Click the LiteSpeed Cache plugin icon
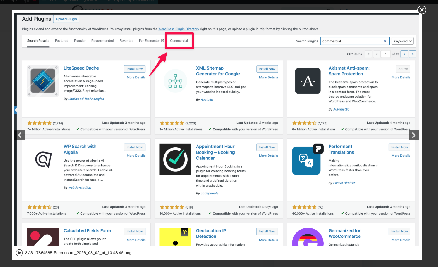 pyautogui.click(x=43, y=81)
